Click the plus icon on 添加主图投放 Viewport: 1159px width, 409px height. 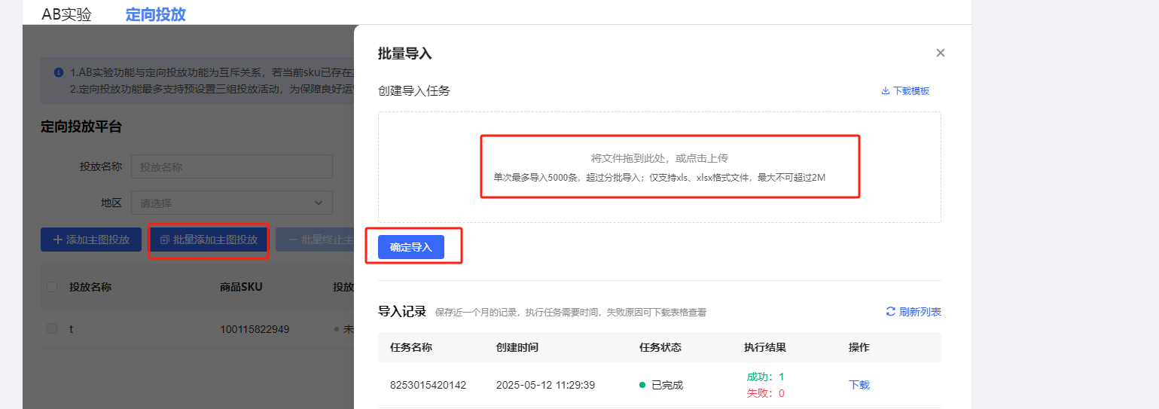[x=57, y=240]
